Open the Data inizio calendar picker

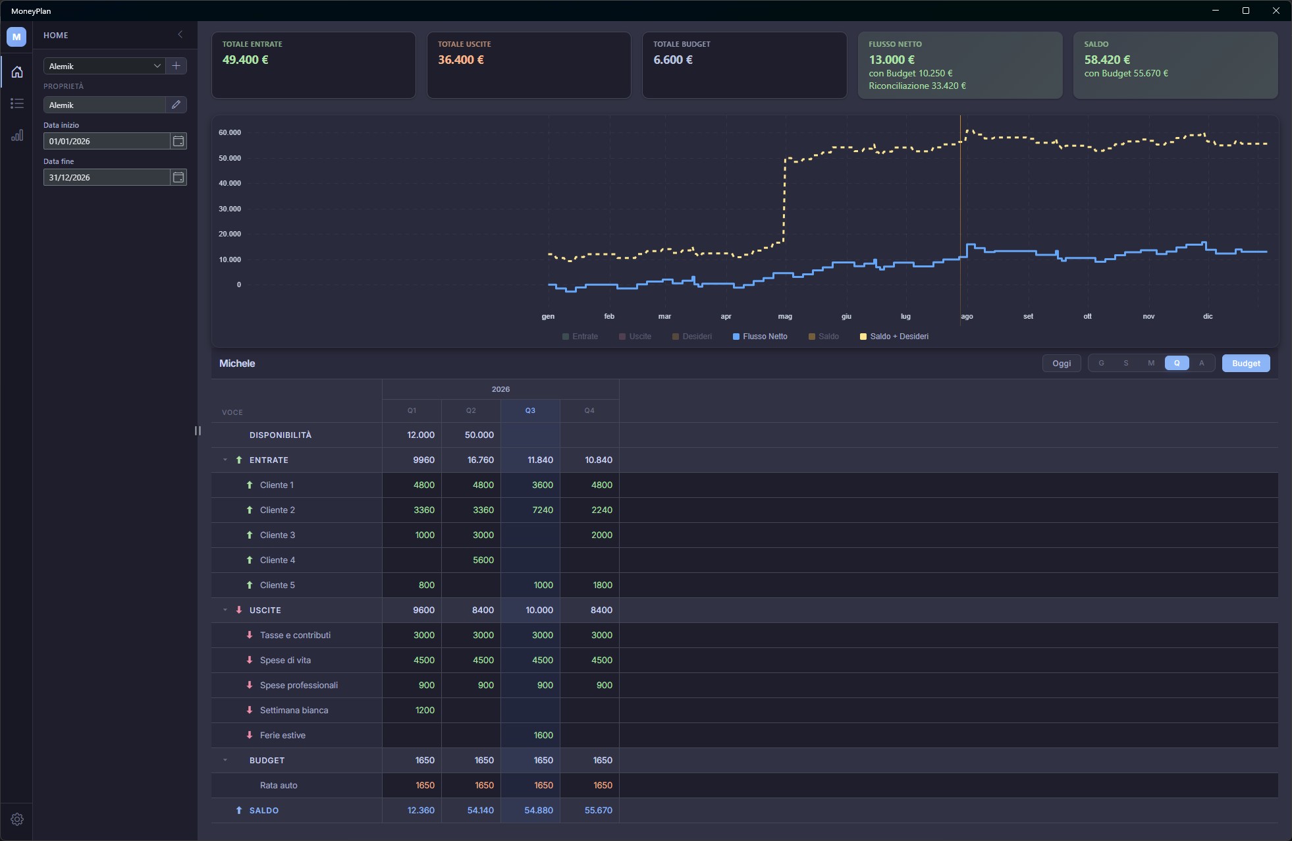coord(178,141)
